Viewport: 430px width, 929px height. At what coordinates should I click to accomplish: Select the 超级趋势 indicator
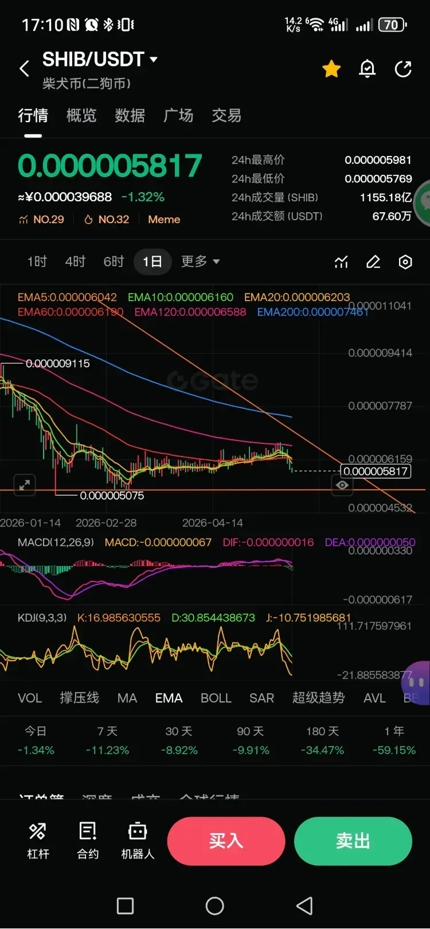pos(319,698)
